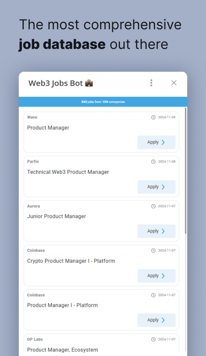Select 'Crypto Product Manager I - Platform' title
Viewport: 206px width, 356px height.
pos(71,261)
